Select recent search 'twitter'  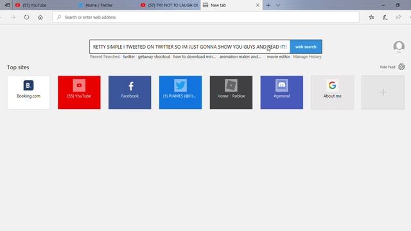[x=129, y=56]
